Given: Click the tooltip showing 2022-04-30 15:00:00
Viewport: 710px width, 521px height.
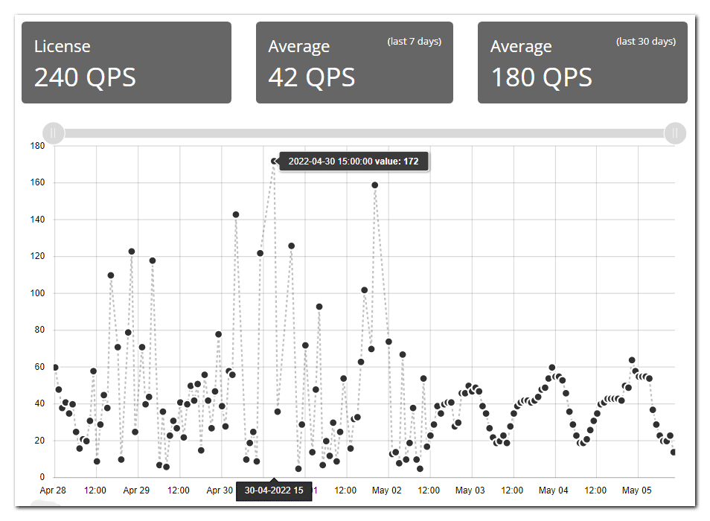Looking at the screenshot, I should (x=354, y=161).
